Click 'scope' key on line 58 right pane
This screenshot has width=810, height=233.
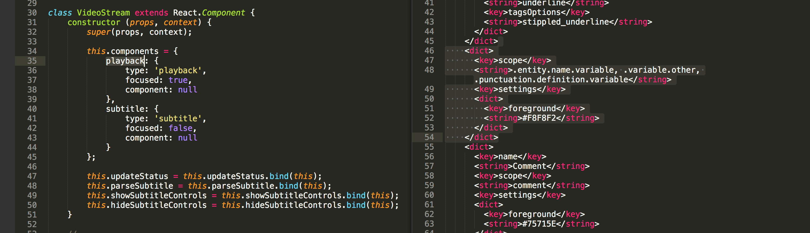point(510,176)
